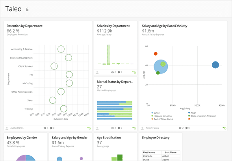Click the Marketing retention bubble
The height and width of the screenshot is (161, 232).
click(x=69, y=83)
